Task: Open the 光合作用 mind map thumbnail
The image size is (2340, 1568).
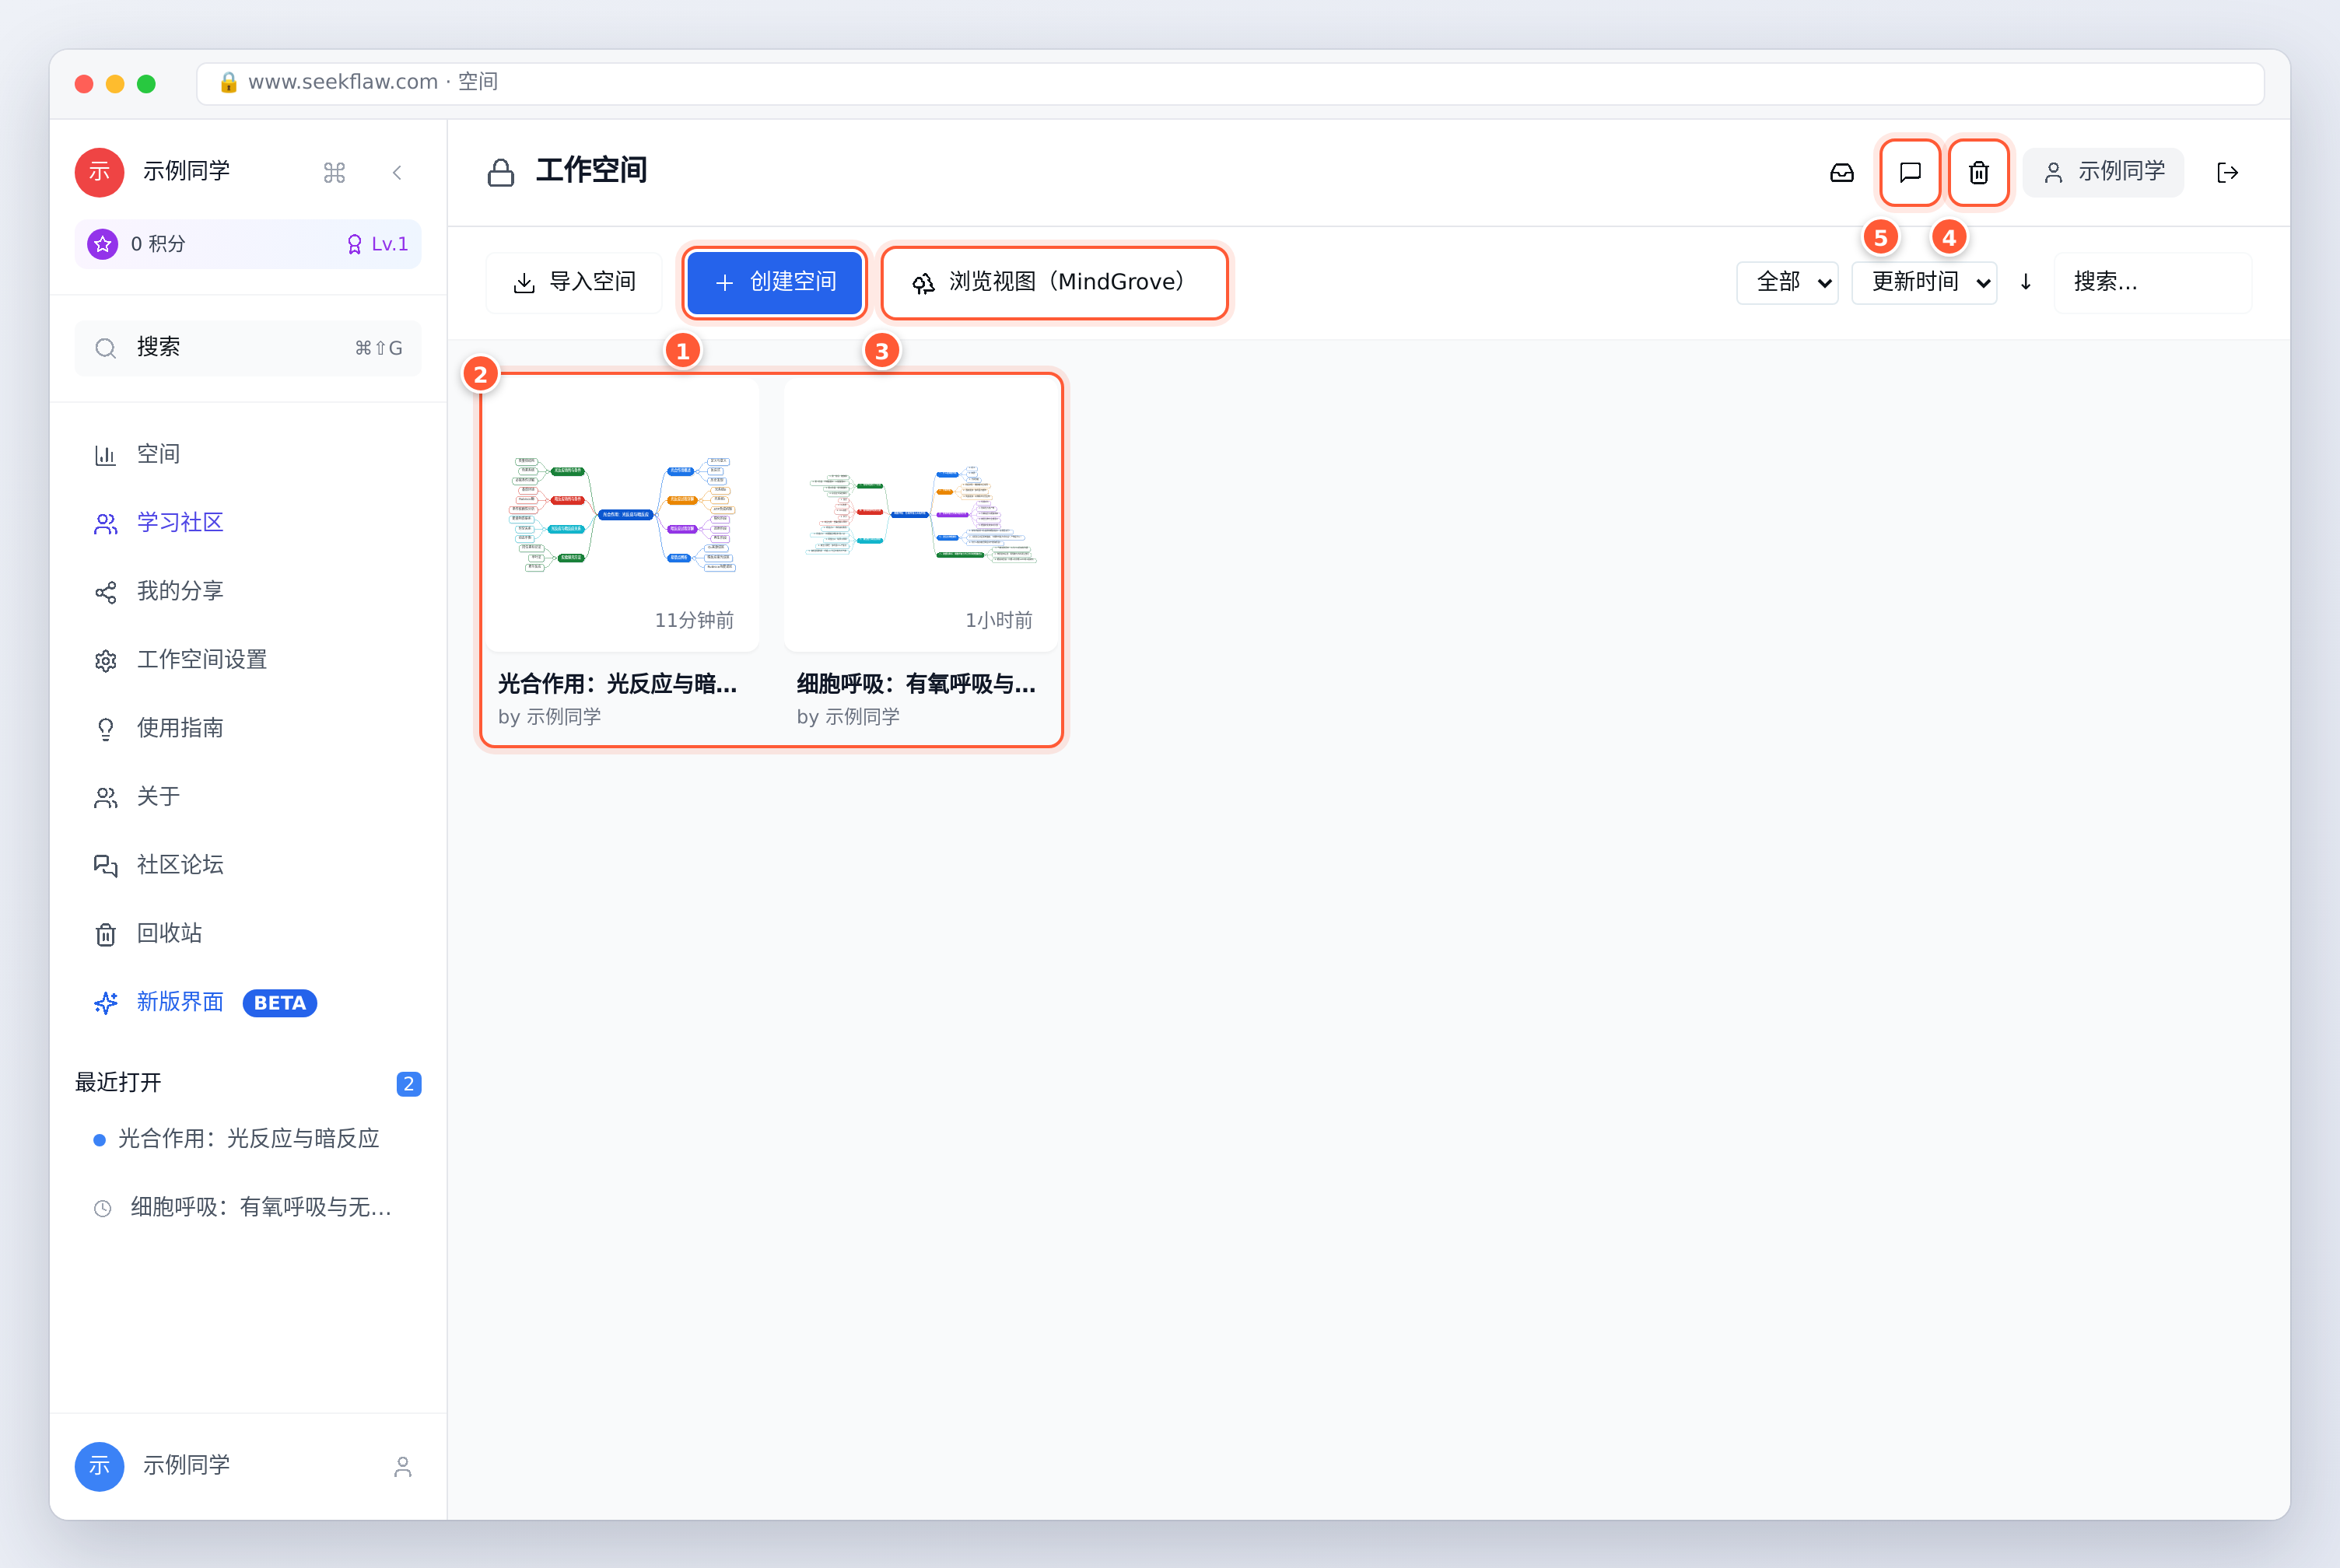Action: pyautogui.click(x=622, y=514)
